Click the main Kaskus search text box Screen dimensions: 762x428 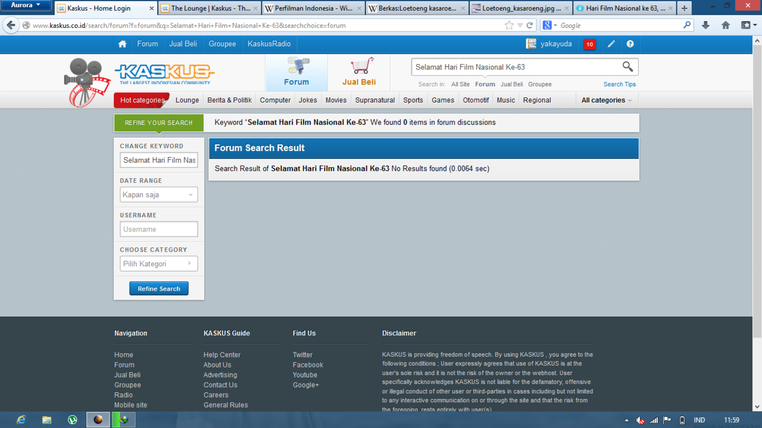point(516,67)
